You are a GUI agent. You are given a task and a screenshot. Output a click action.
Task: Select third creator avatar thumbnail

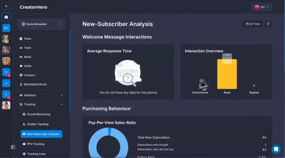6,61
